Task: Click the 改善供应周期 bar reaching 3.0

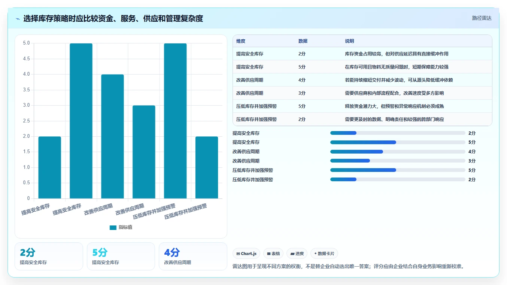Action: click(x=144, y=152)
